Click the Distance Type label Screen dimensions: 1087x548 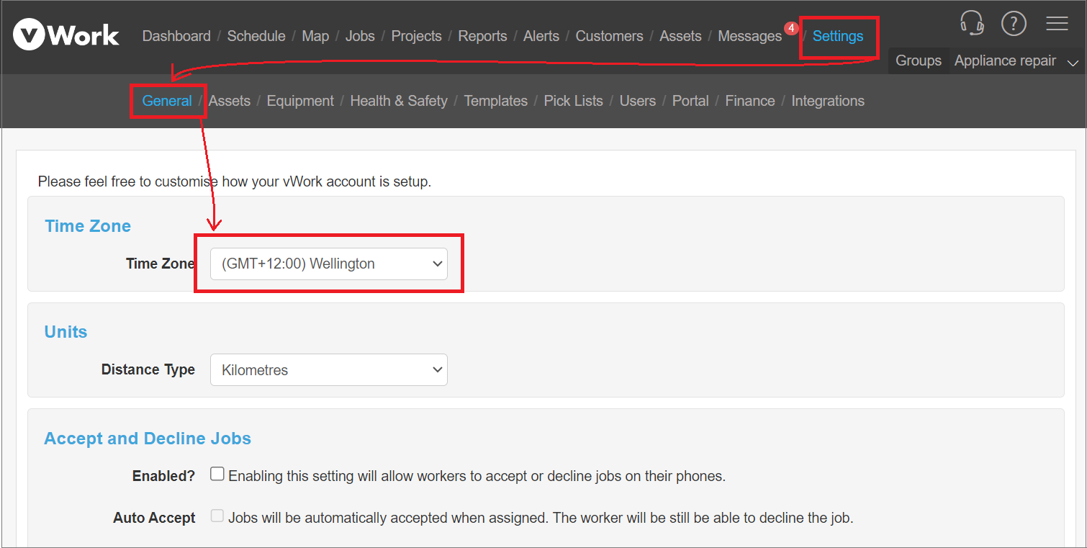coord(148,369)
